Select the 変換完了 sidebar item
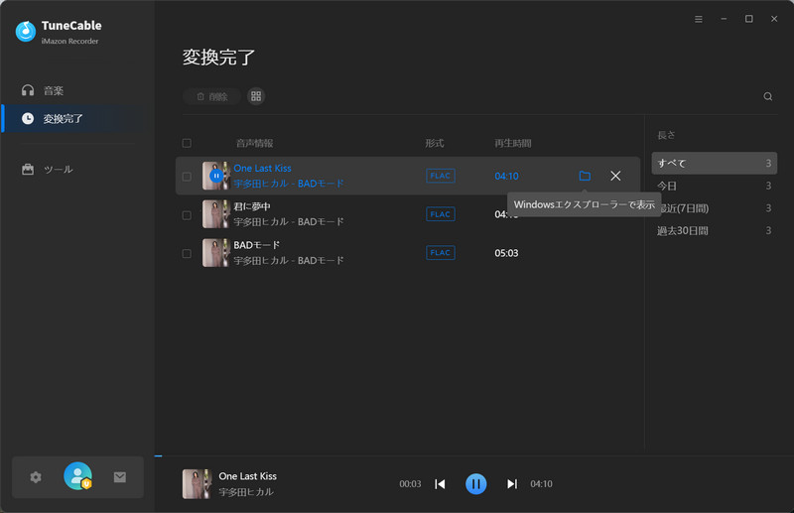The width and height of the screenshot is (794, 513). (x=76, y=118)
